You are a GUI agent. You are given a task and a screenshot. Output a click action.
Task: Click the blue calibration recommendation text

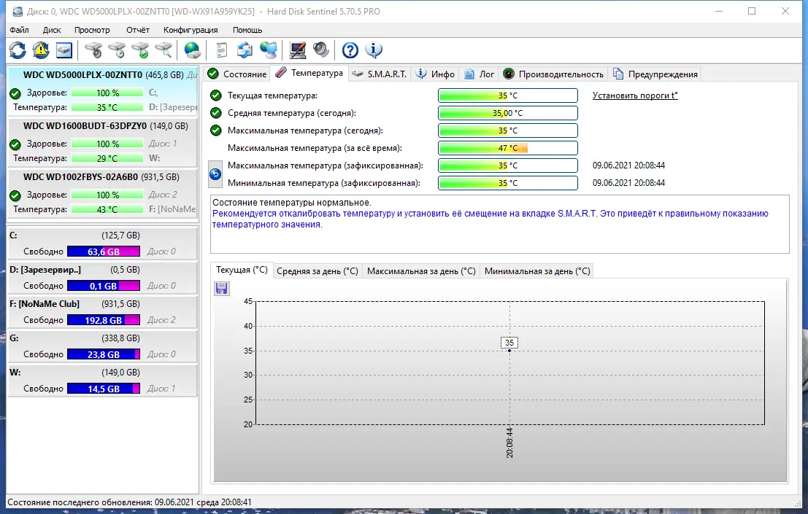point(490,219)
